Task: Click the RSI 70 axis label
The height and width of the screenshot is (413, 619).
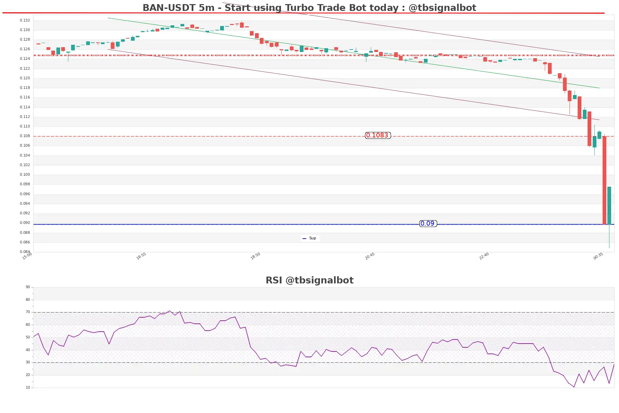Action: coord(28,312)
